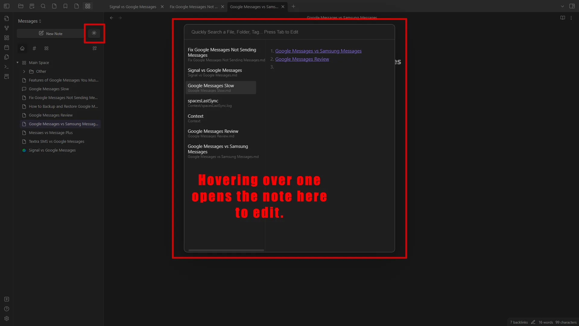The image size is (579, 326).
Task: Toggle the right sidebar panel
Action: point(572,6)
